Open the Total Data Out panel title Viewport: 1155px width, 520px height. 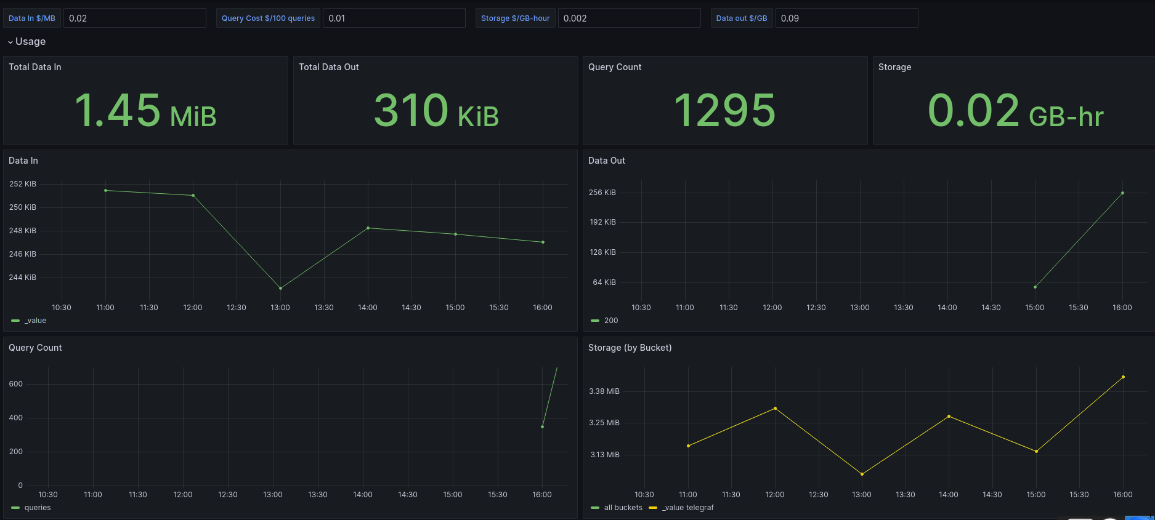[329, 67]
